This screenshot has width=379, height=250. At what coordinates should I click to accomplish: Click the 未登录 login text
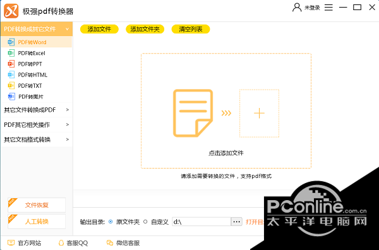(312, 8)
